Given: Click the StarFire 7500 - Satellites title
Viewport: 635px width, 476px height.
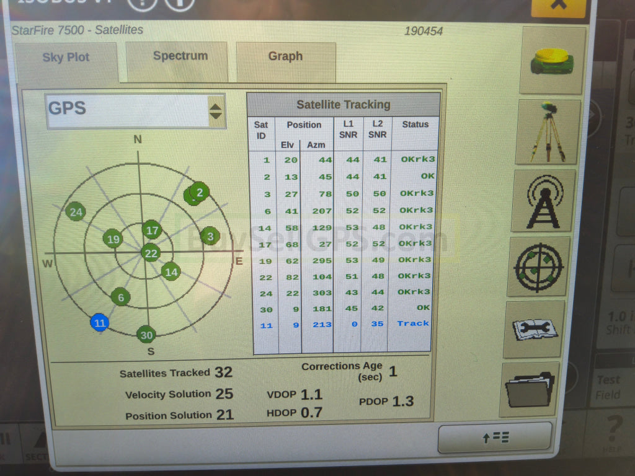Looking at the screenshot, I should coord(78,30).
